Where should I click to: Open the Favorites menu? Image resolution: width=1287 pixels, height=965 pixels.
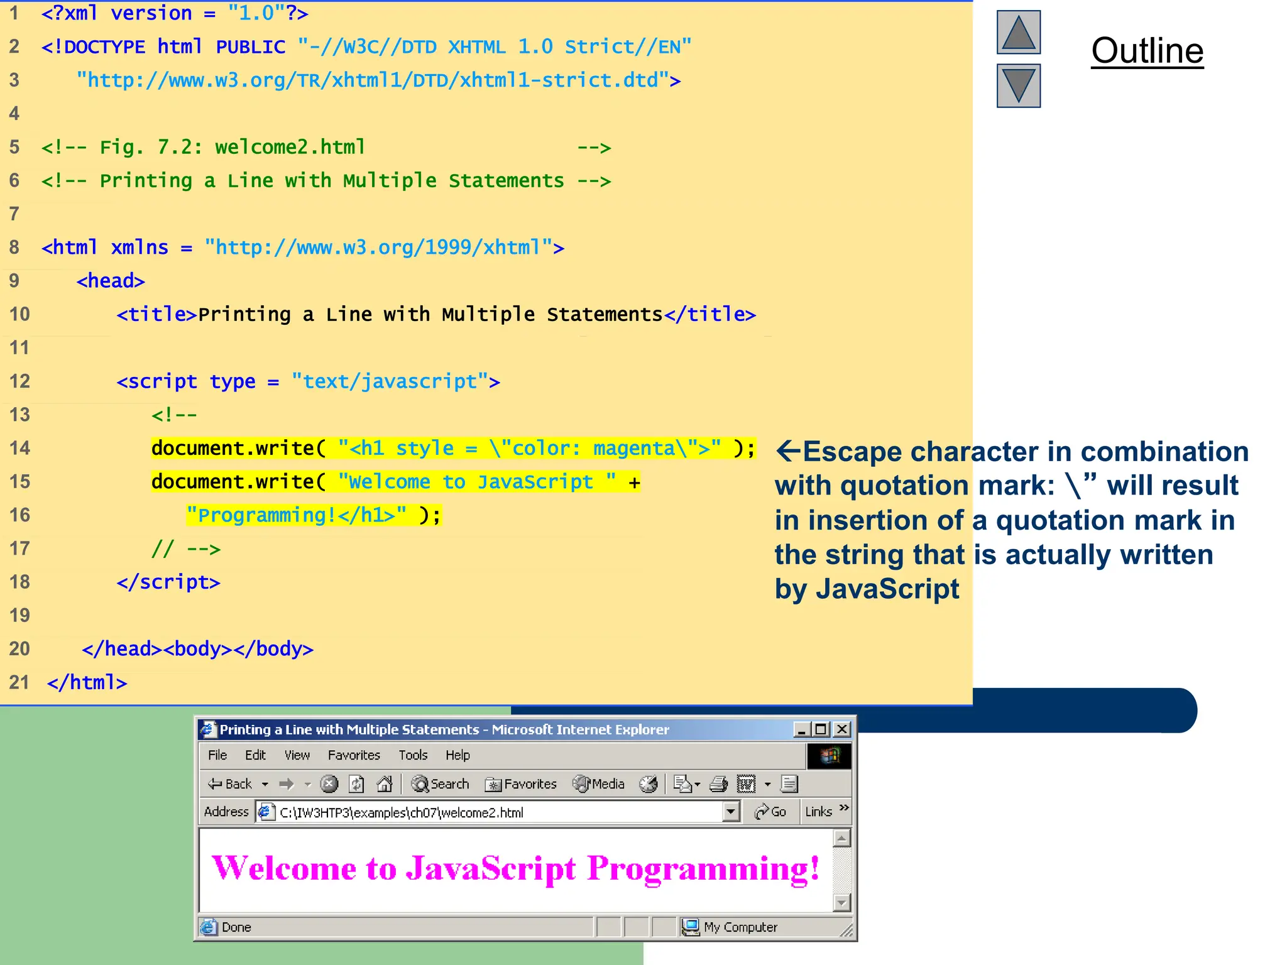[354, 755]
